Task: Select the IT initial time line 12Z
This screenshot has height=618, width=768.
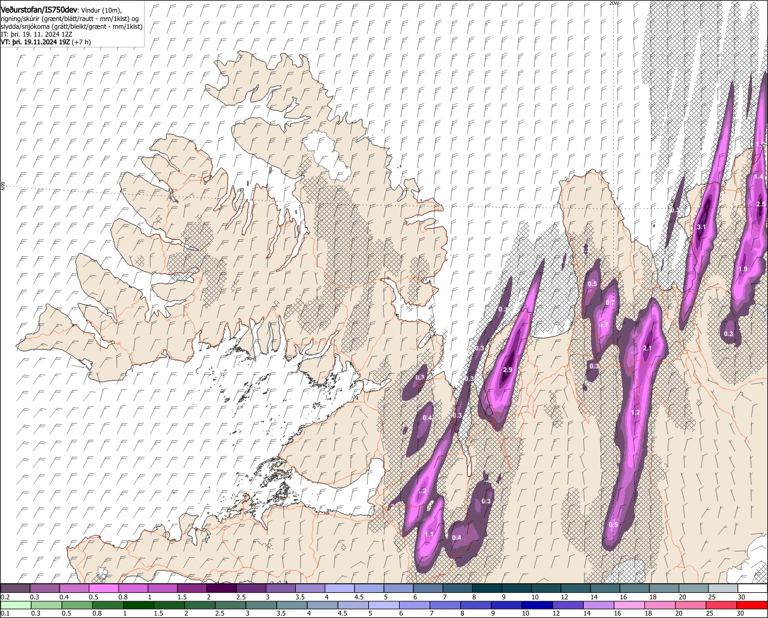Action: (37, 34)
